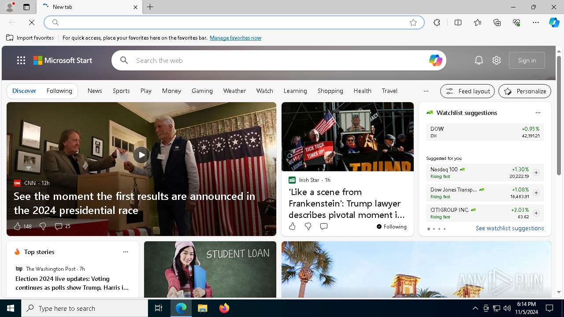The image size is (564, 317).
Task: Open Microsoft Start app launcher grid
Action: point(21,60)
